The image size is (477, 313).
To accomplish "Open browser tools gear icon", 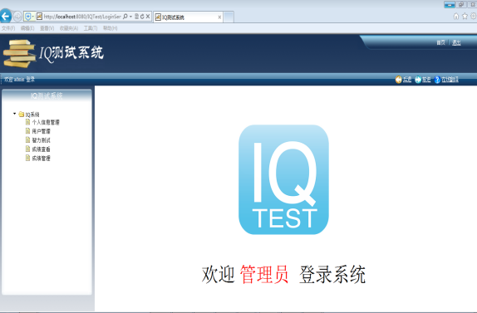I will pos(474,16).
